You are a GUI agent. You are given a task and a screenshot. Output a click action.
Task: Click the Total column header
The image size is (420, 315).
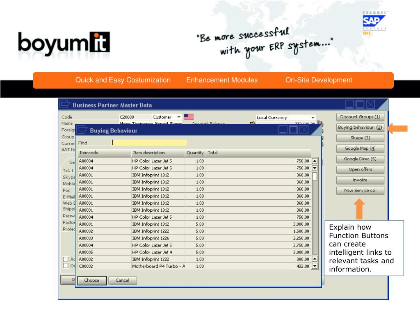(258, 153)
